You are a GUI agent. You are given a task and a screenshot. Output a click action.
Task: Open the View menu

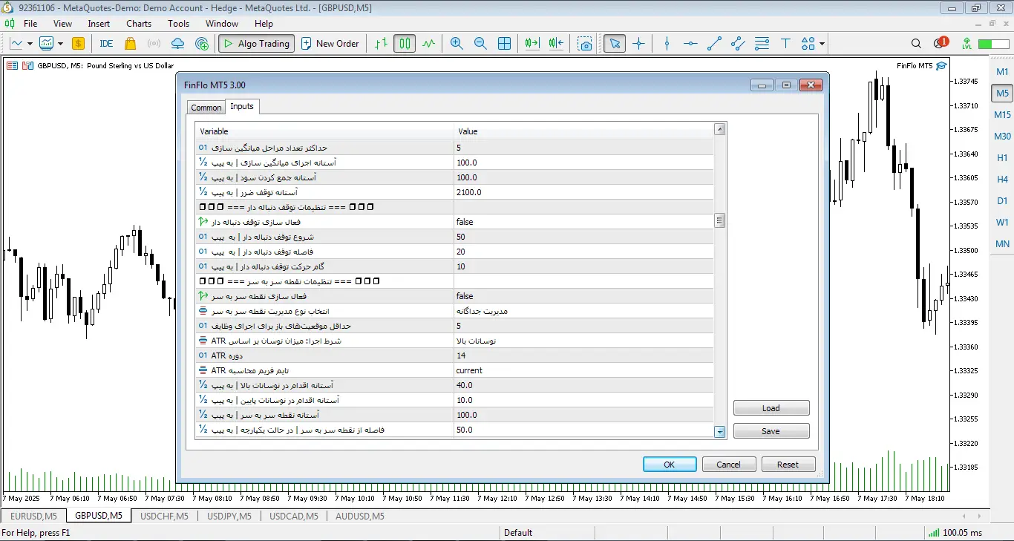(x=63, y=24)
